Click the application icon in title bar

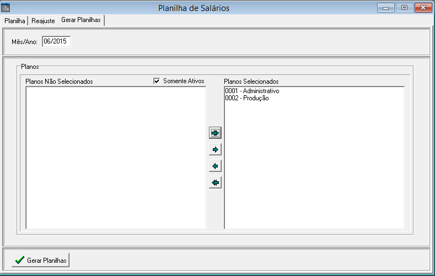click(6, 8)
